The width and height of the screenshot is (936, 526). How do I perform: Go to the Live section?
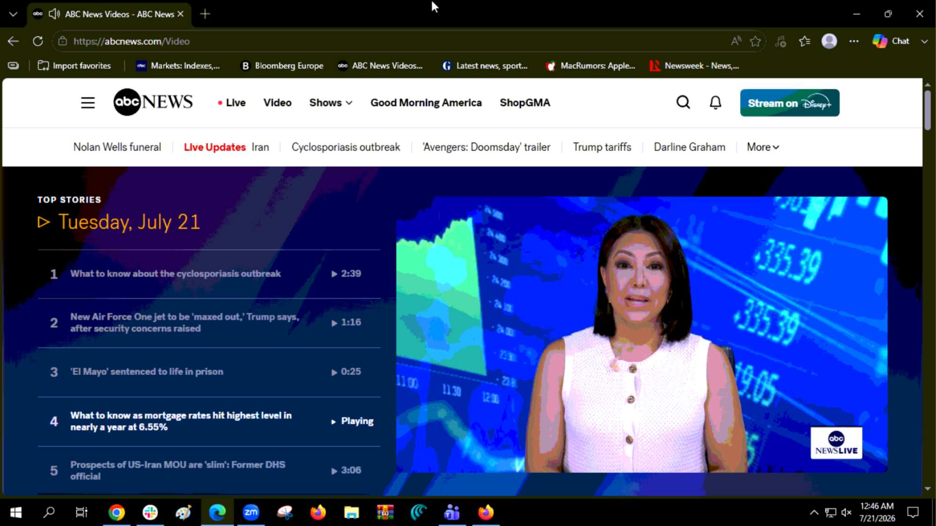(x=232, y=103)
